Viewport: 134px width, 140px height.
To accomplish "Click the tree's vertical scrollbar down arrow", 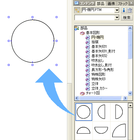I will click(130, 93).
